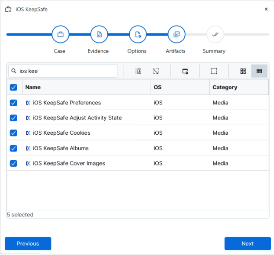This screenshot has height=255, width=274.
Task: Select iOS KeepSafe Preferences name text
Action: point(67,103)
